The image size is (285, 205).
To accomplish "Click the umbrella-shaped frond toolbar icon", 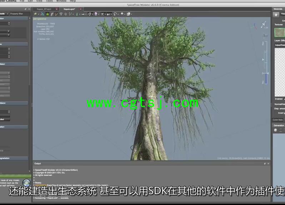I will point(61,14).
